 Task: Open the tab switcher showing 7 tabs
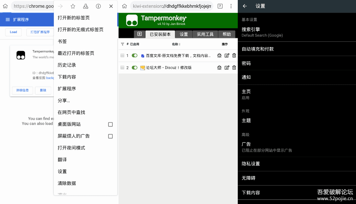coord(220,6)
